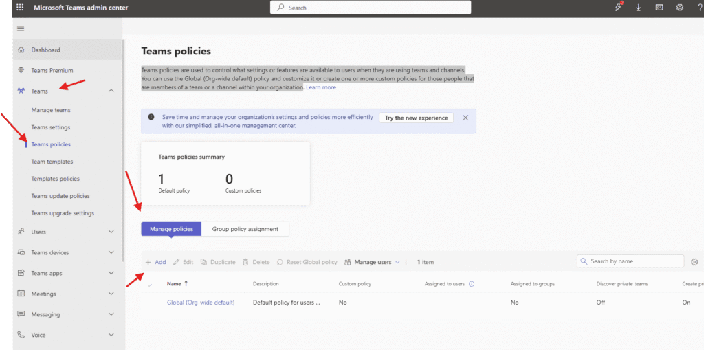Click the Search by name field
Image resolution: width=704 pixels, height=350 pixels.
(634, 261)
